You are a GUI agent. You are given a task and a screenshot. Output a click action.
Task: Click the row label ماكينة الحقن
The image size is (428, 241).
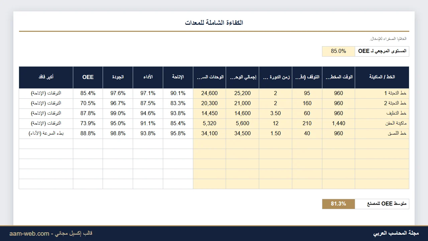click(382, 124)
